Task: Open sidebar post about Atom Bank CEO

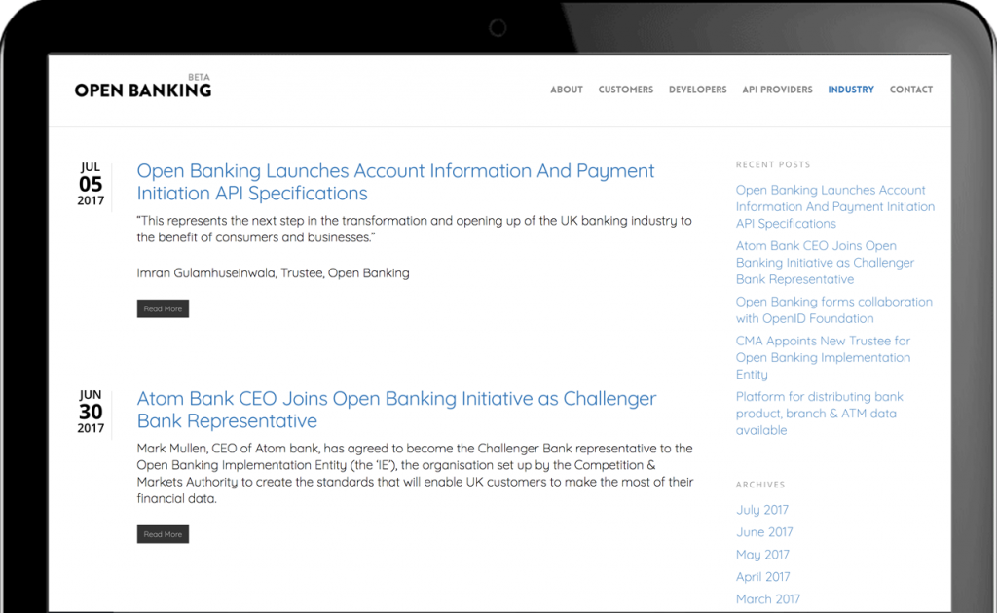Action: [x=825, y=263]
